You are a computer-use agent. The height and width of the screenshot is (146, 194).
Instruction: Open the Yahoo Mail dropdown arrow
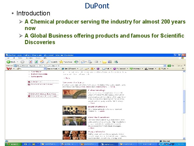point(111,68)
